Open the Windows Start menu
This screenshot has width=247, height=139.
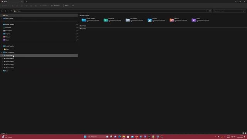pos(85,137)
